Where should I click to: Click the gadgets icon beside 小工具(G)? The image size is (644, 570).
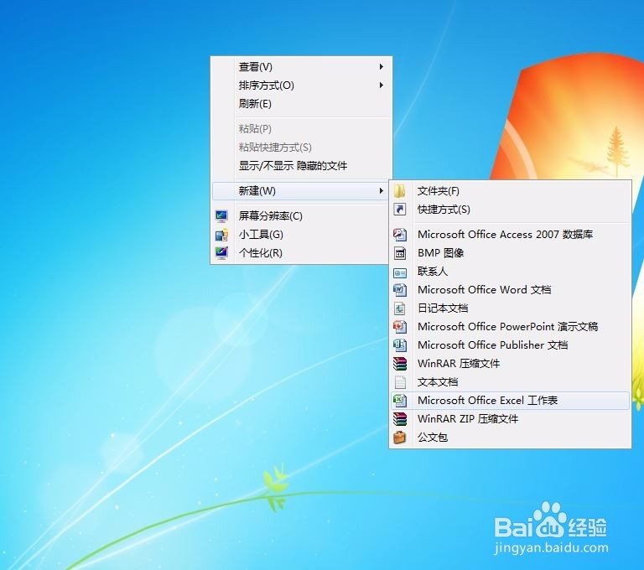[221, 235]
